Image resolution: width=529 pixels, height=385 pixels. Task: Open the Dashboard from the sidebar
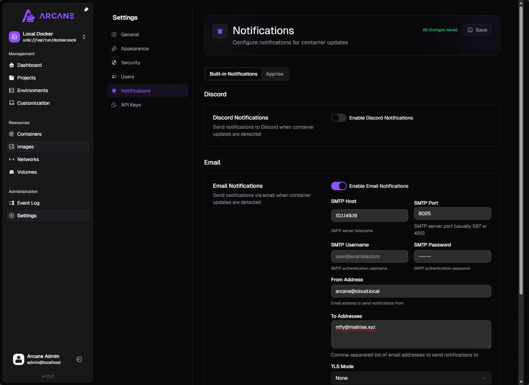30,65
